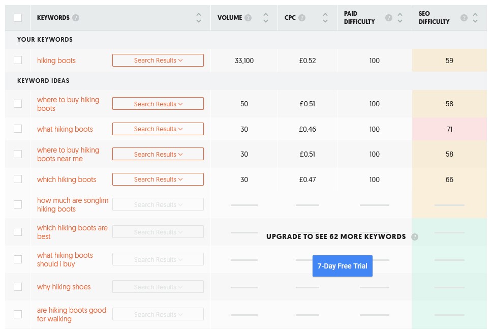Screen dimensions: 492x329
Task: Start the 7-Day Free Trial
Action: coord(343,266)
